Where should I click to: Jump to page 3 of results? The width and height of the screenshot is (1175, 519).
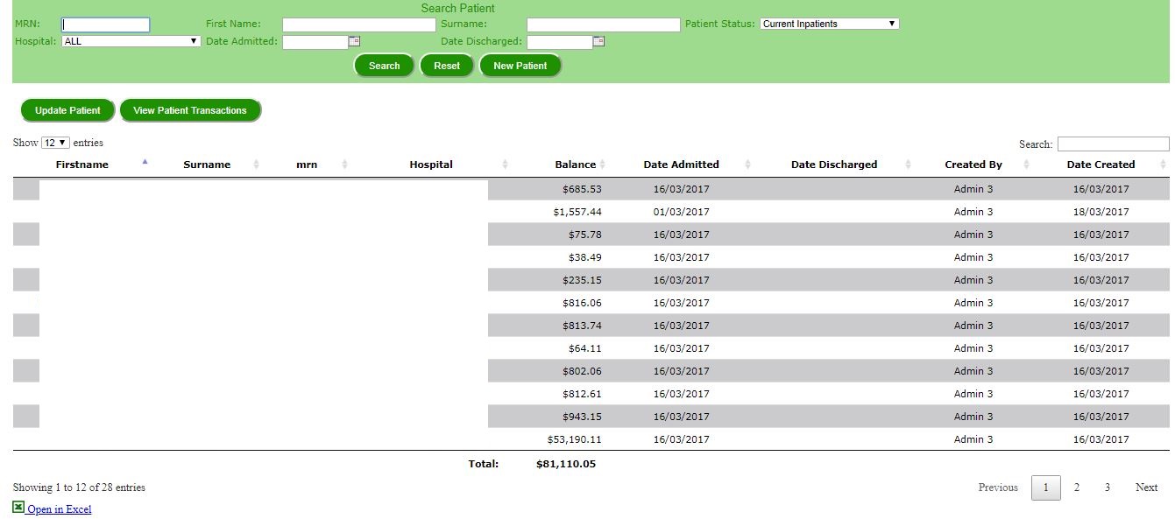coord(1107,487)
